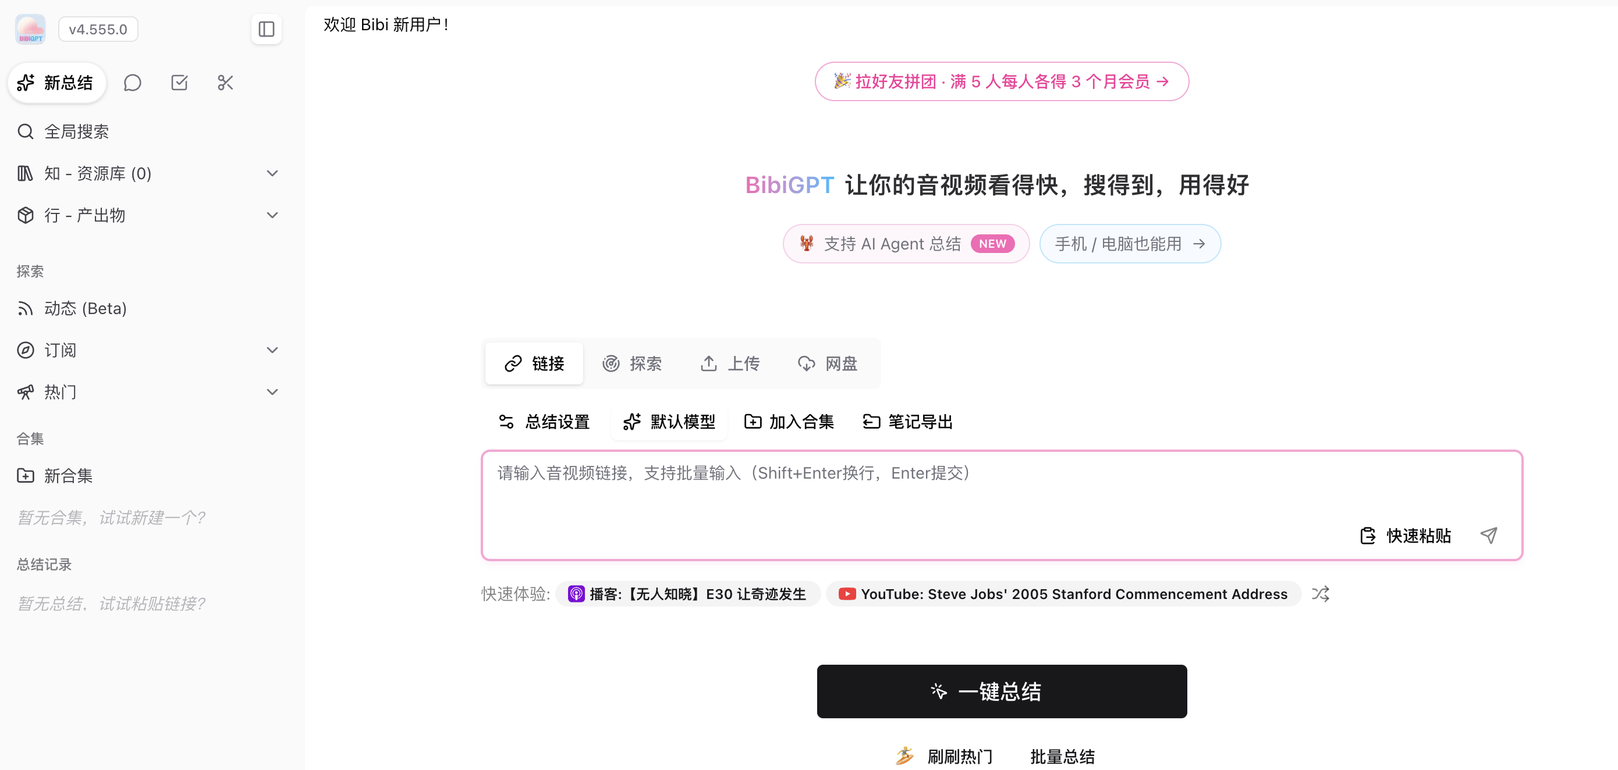
Task: Click the folder-plus 新合集 icon
Action: (x=25, y=476)
